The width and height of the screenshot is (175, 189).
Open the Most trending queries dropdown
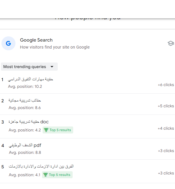pos(29,67)
